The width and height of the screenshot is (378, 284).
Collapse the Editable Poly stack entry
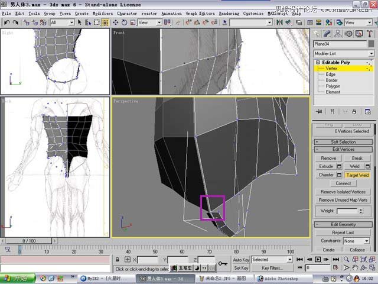pyautogui.click(x=318, y=62)
